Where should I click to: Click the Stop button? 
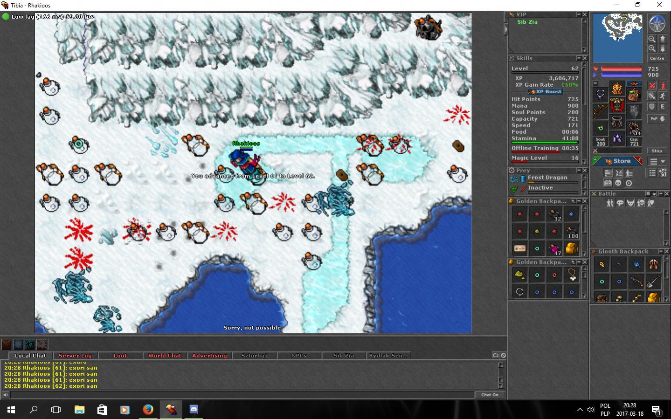[x=657, y=151]
